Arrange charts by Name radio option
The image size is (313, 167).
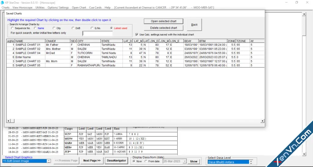[x=35, y=28]
